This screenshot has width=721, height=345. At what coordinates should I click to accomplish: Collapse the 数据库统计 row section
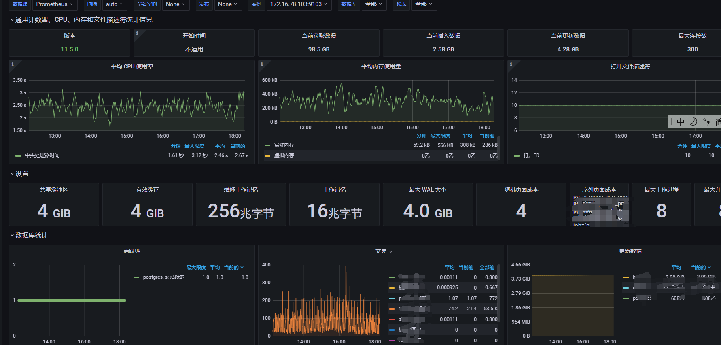pos(29,235)
